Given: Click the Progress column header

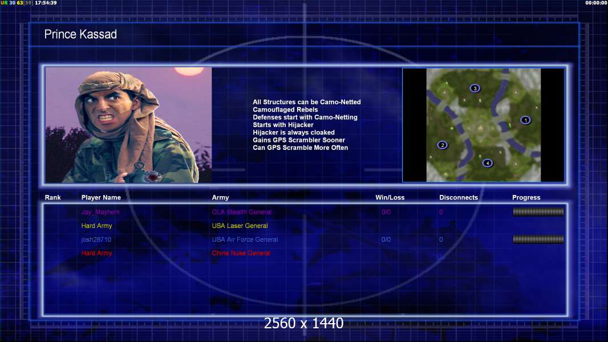Looking at the screenshot, I should (x=526, y=198).
